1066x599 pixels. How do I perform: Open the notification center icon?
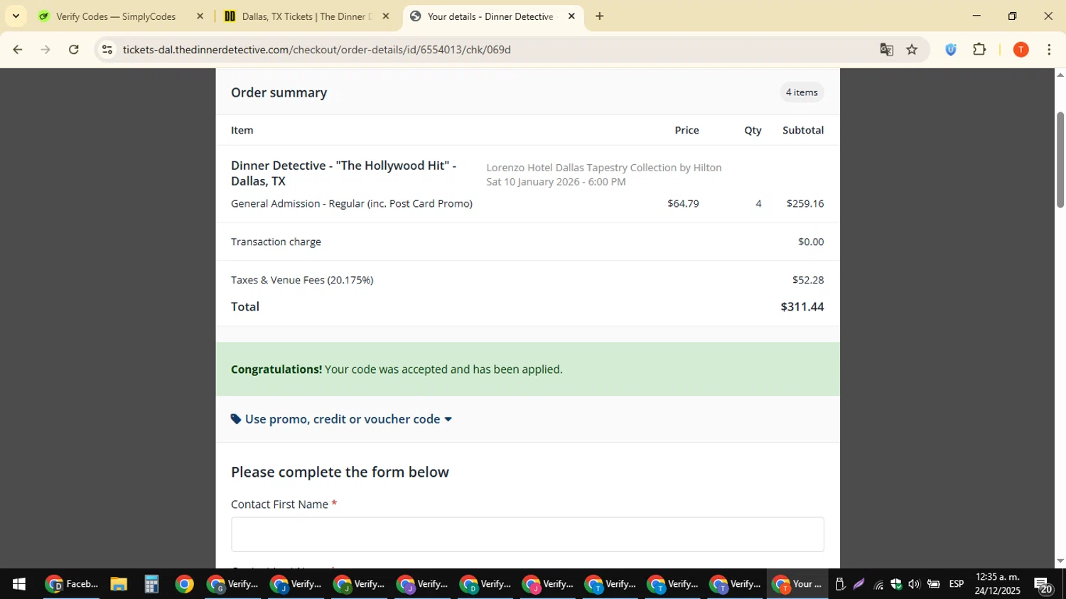point(1043,585)
